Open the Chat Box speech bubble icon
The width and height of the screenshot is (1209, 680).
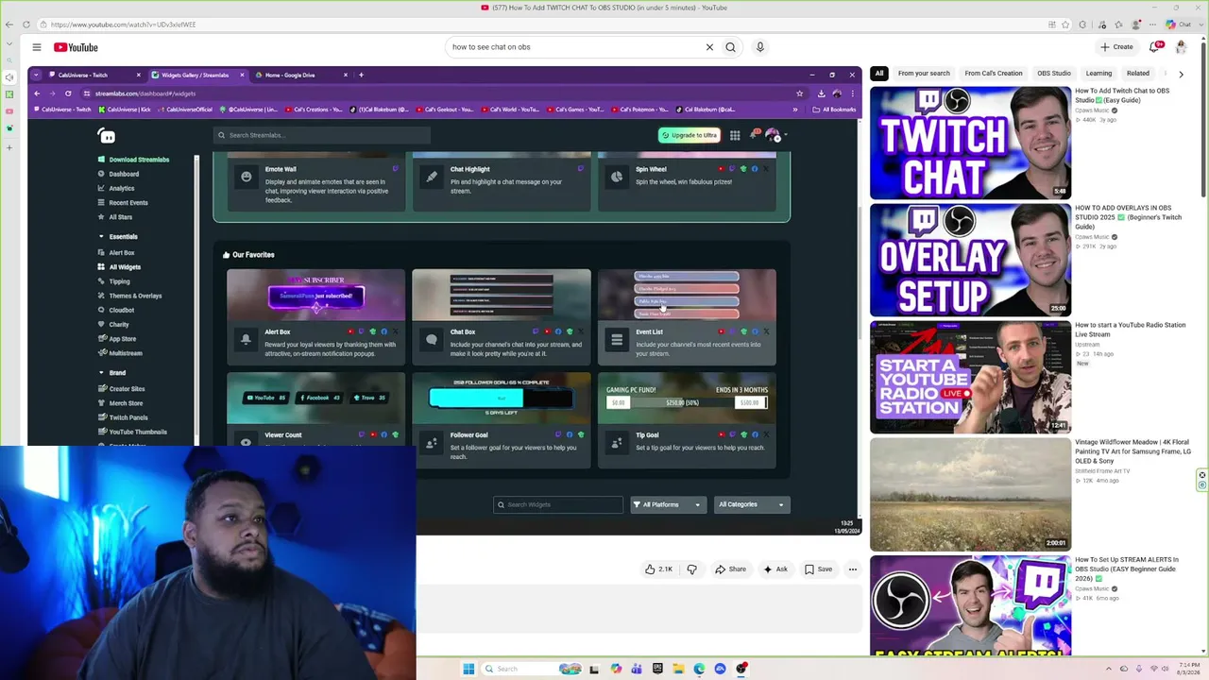tap(432, 340)
